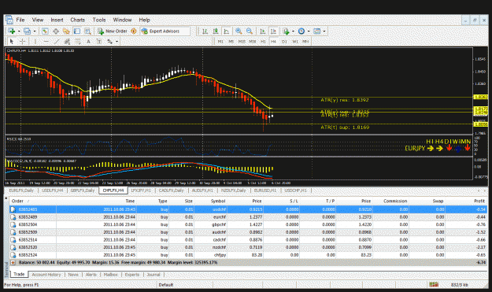Viewport: 492px width, 292px height.
Task: Select the arrows objects tool
Action: pos(110,42)
